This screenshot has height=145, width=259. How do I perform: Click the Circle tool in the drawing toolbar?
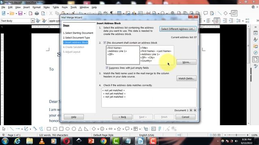(x=74, y=129)
